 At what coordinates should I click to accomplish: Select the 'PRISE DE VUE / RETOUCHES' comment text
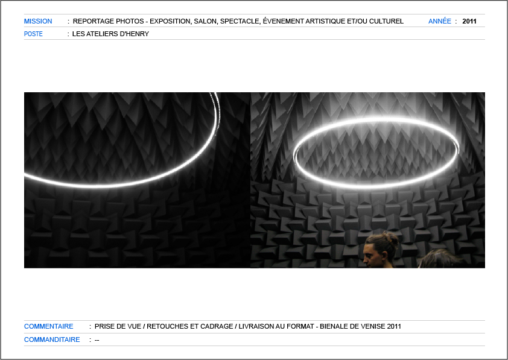pos(248,326)
